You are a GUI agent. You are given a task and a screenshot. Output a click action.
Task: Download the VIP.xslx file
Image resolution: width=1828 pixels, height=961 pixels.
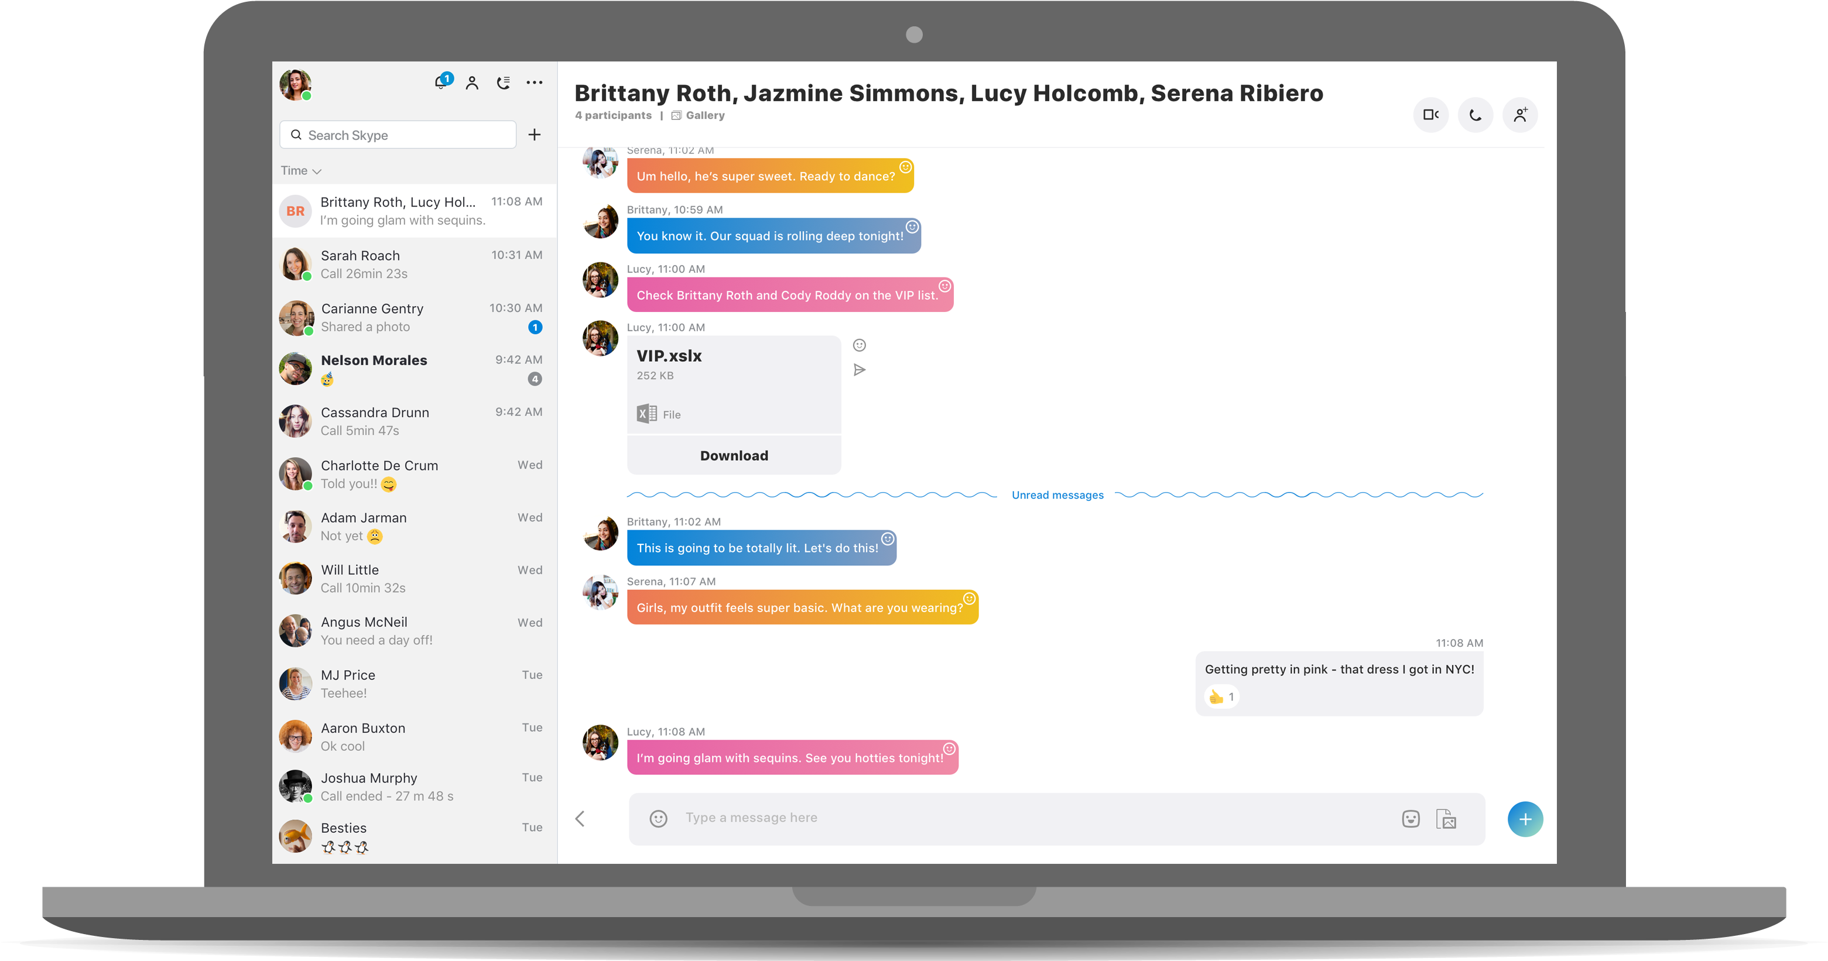(734, 455)
